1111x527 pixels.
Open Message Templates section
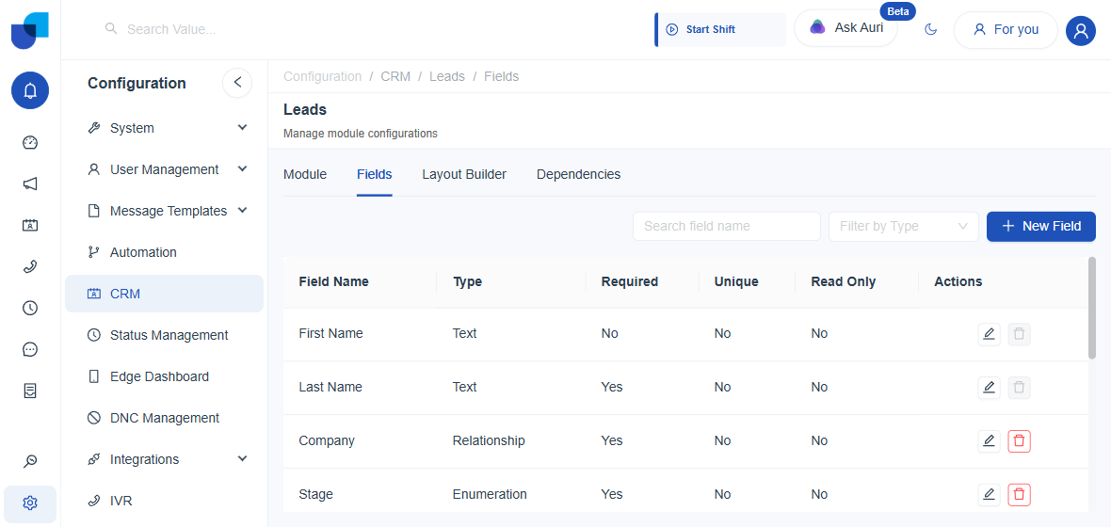(164, 211)
